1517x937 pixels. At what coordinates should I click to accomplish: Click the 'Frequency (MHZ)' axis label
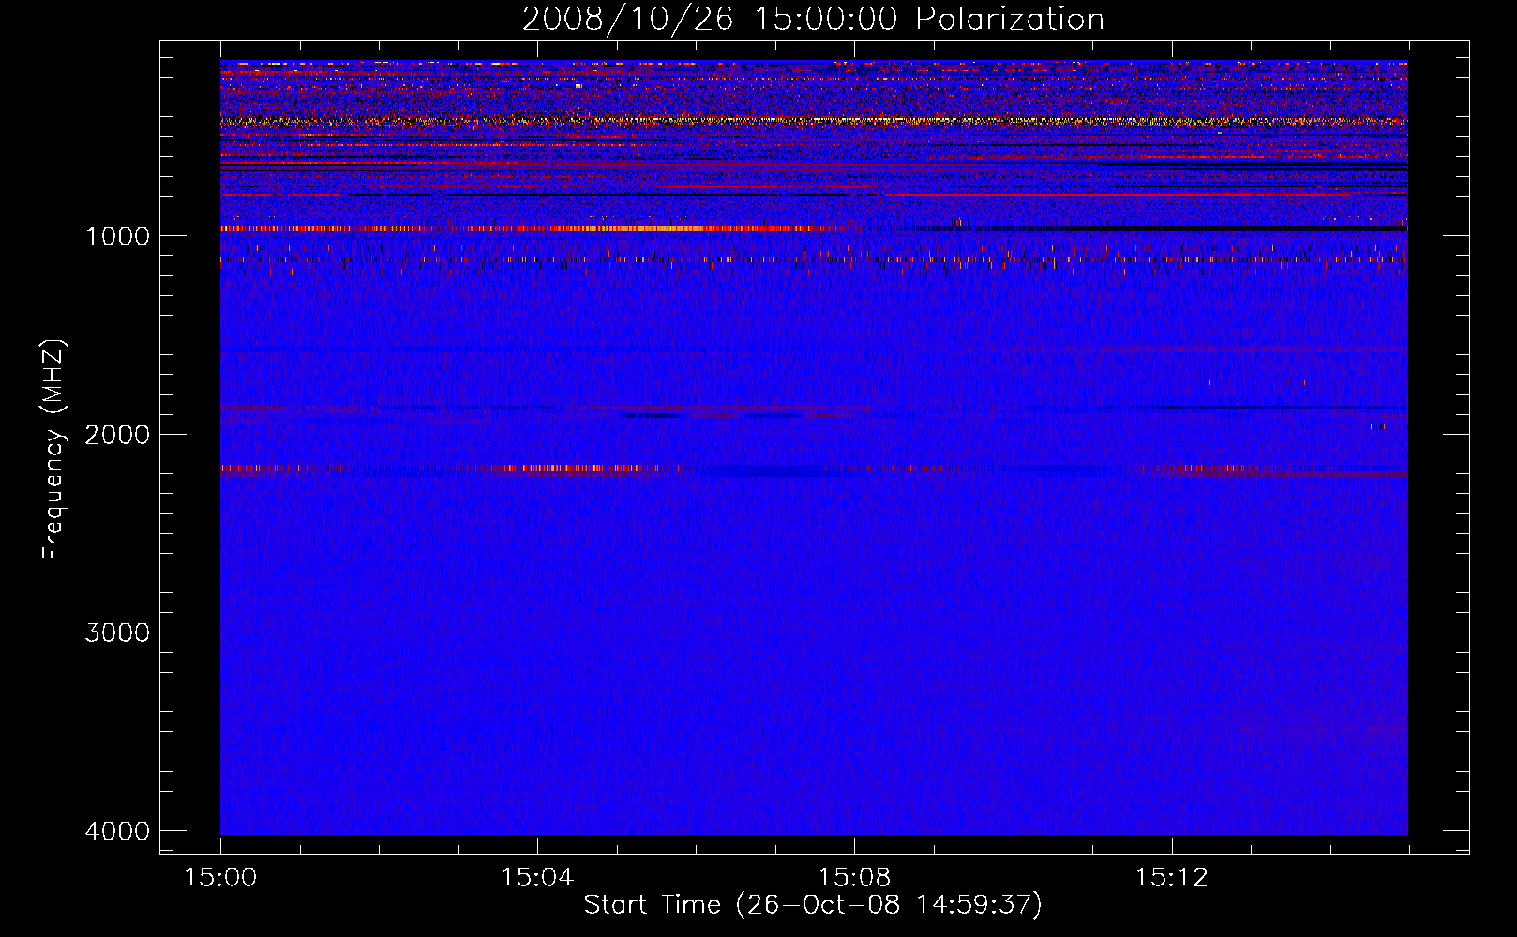click(54, 451)
